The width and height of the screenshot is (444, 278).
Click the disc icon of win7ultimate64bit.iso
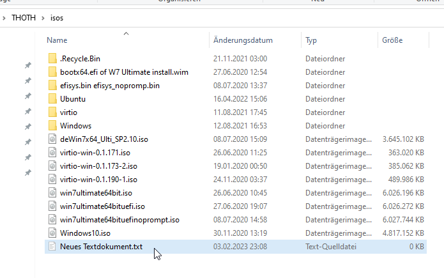pyautogui.click(x=52, y=193)
